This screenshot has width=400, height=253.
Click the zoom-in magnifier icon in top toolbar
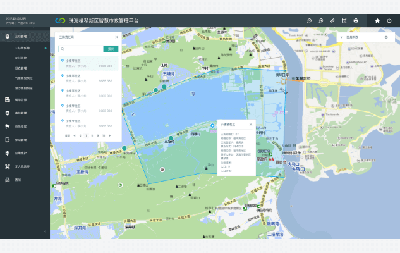click(x=321, y=21)
